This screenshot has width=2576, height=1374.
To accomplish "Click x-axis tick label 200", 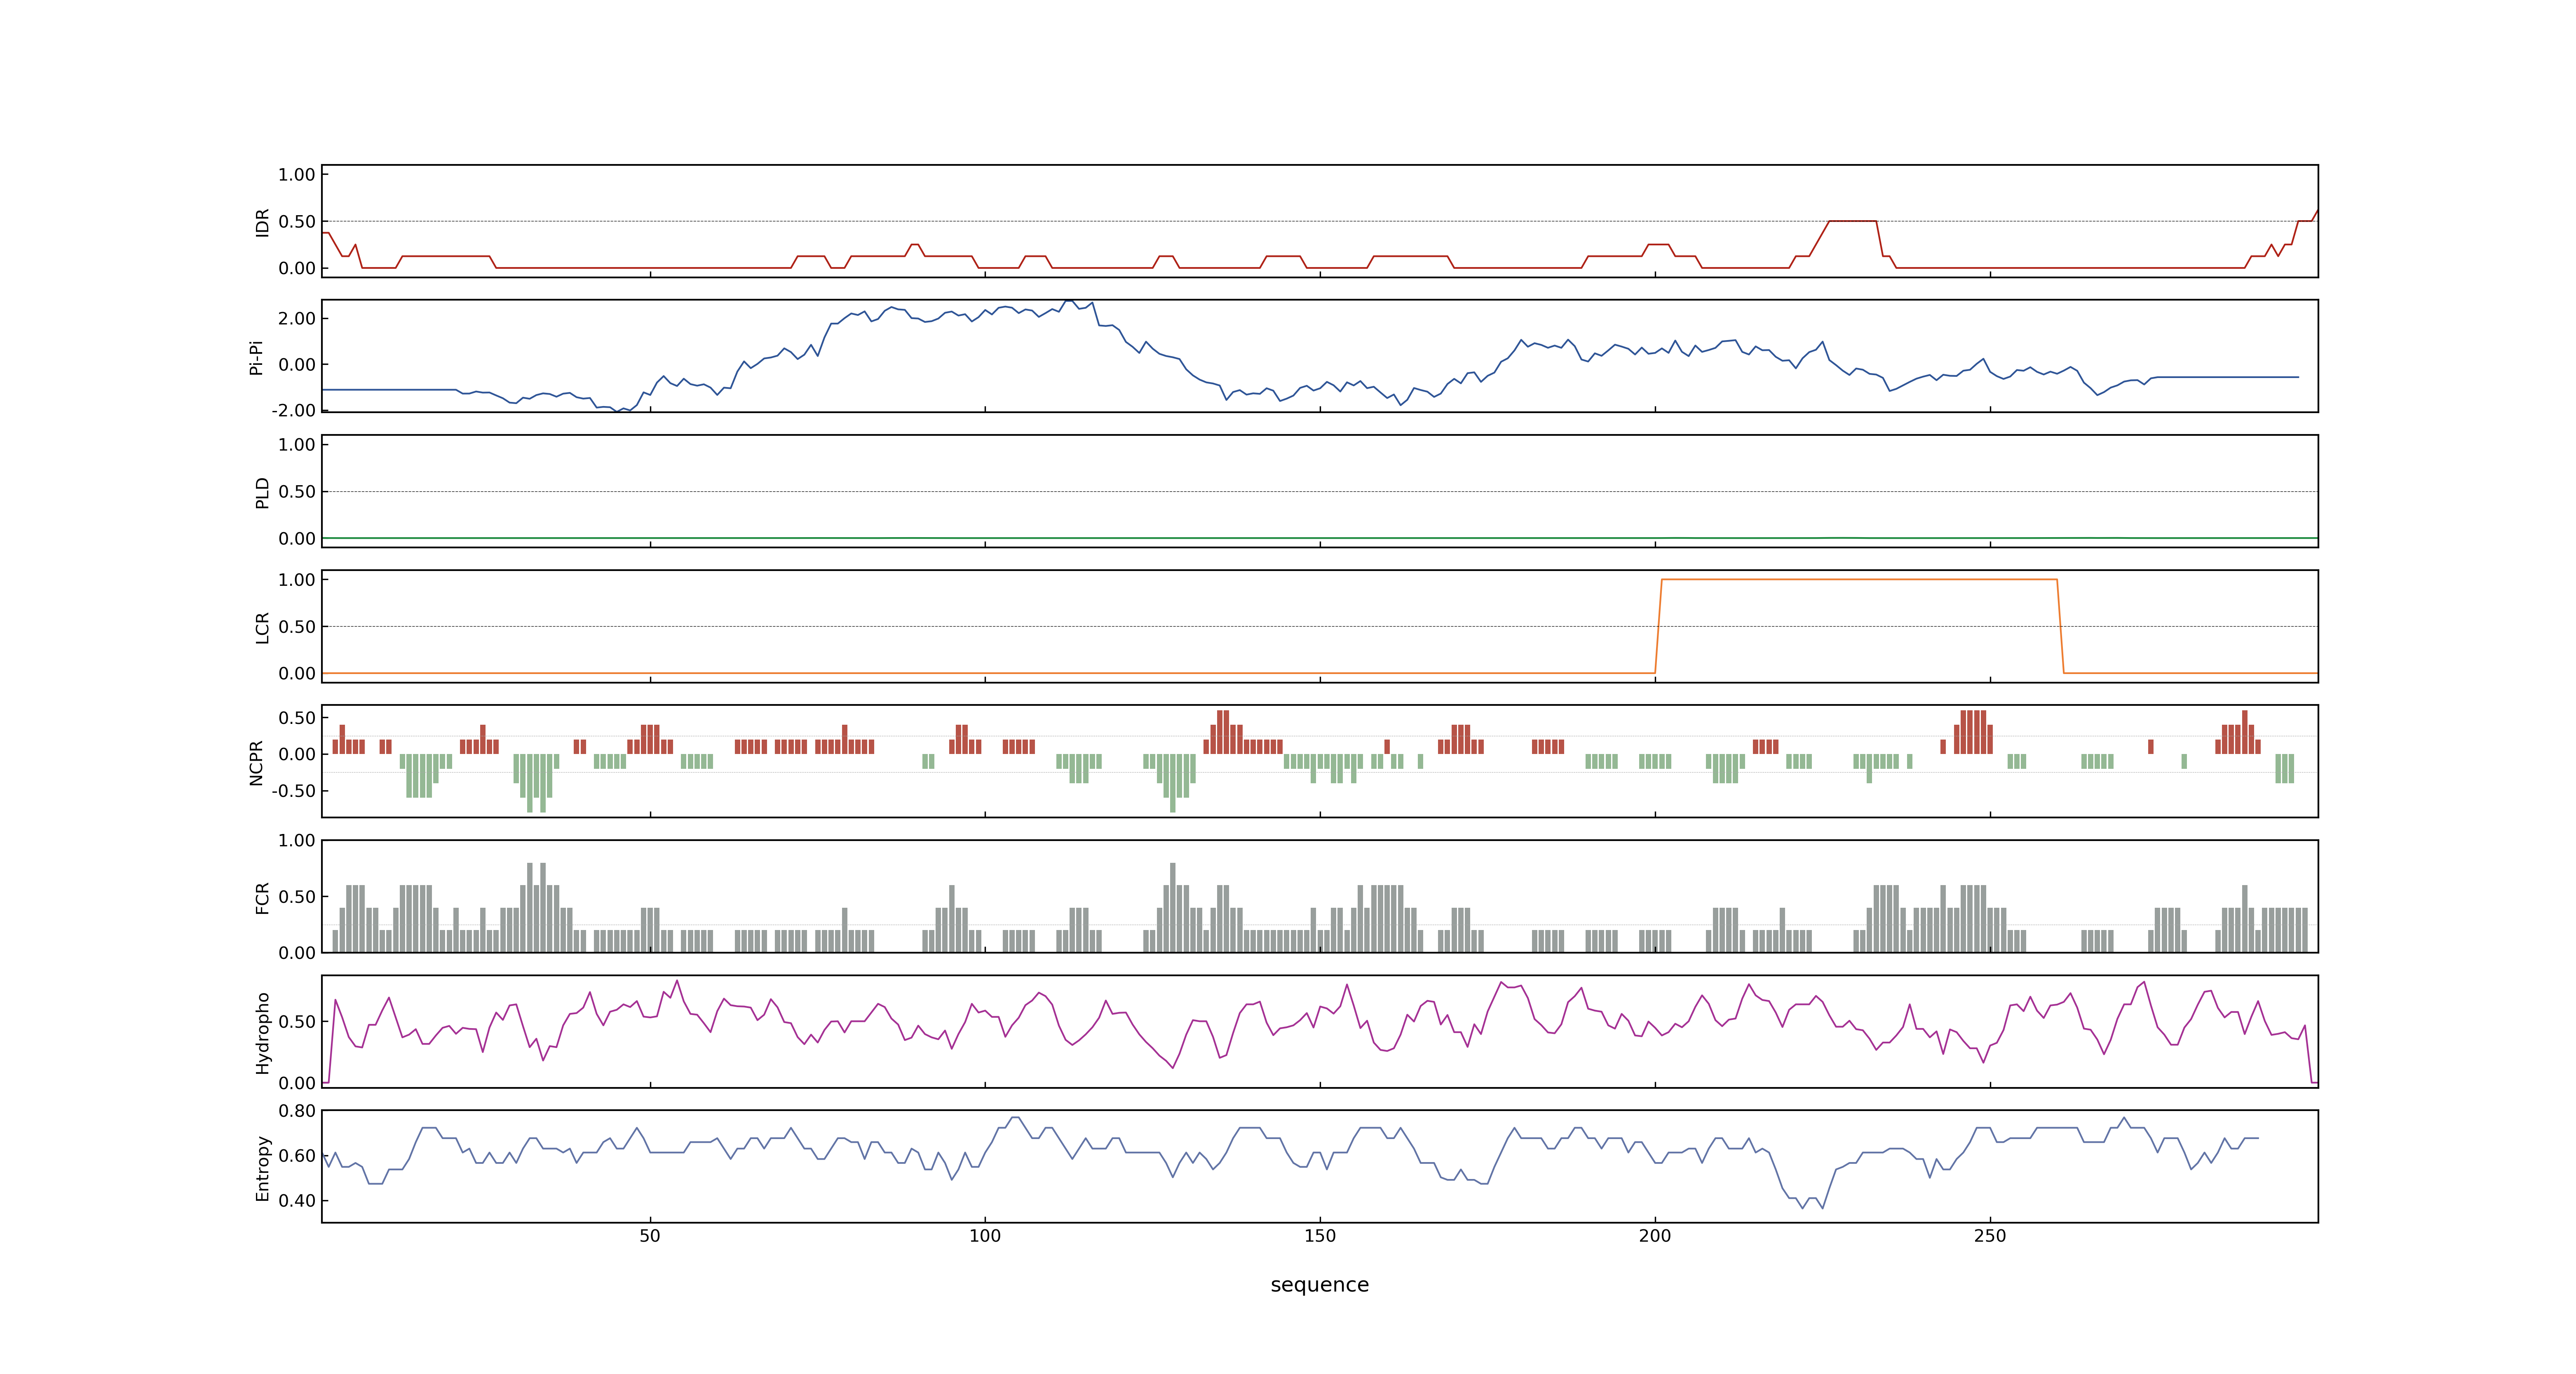I will click(1655, 1236).
